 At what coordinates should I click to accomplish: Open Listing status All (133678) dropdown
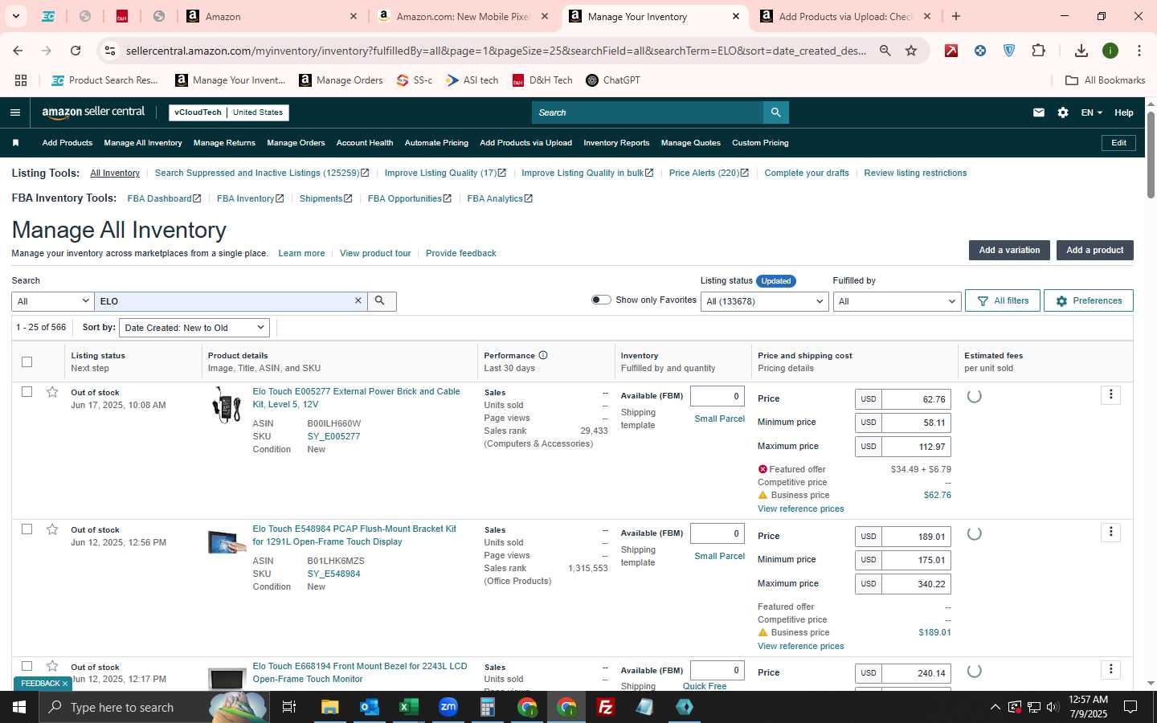[764, 301]
